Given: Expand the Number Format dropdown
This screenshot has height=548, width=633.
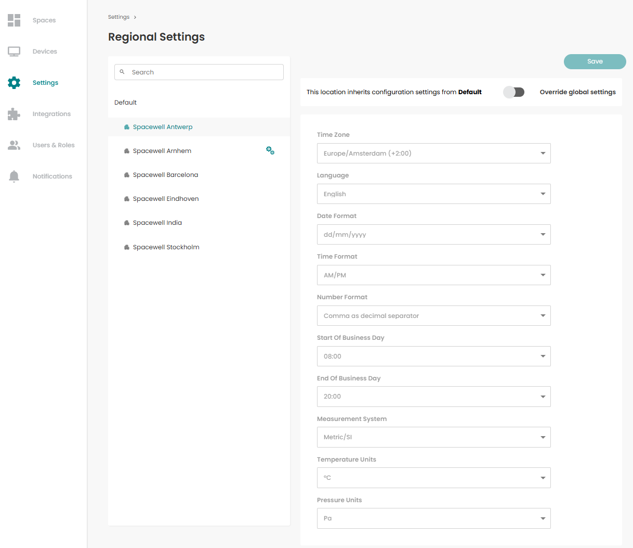Looking at the screenshot, I should (x=434, y=316).
